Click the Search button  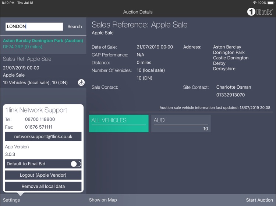click(75, 27)
